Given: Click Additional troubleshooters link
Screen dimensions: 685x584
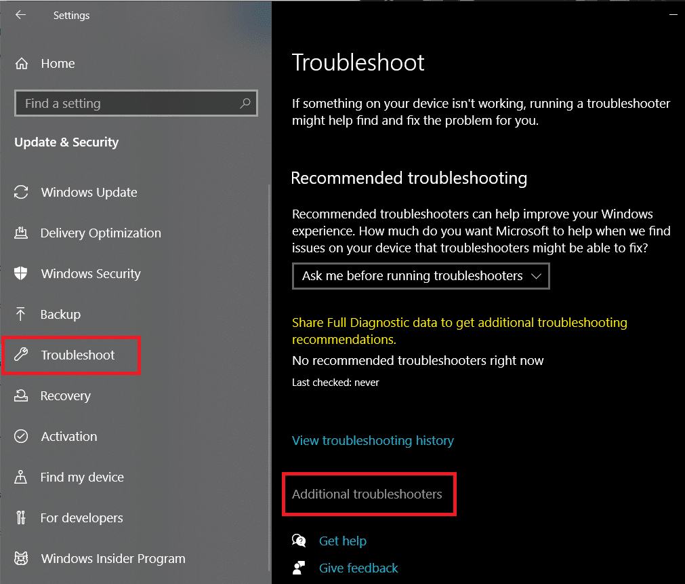Looking at the screenshot, I should coord(367,494).
